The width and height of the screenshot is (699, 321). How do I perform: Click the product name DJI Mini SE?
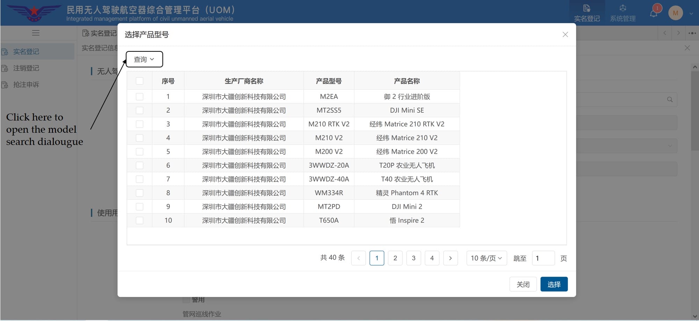click(407, 110)
